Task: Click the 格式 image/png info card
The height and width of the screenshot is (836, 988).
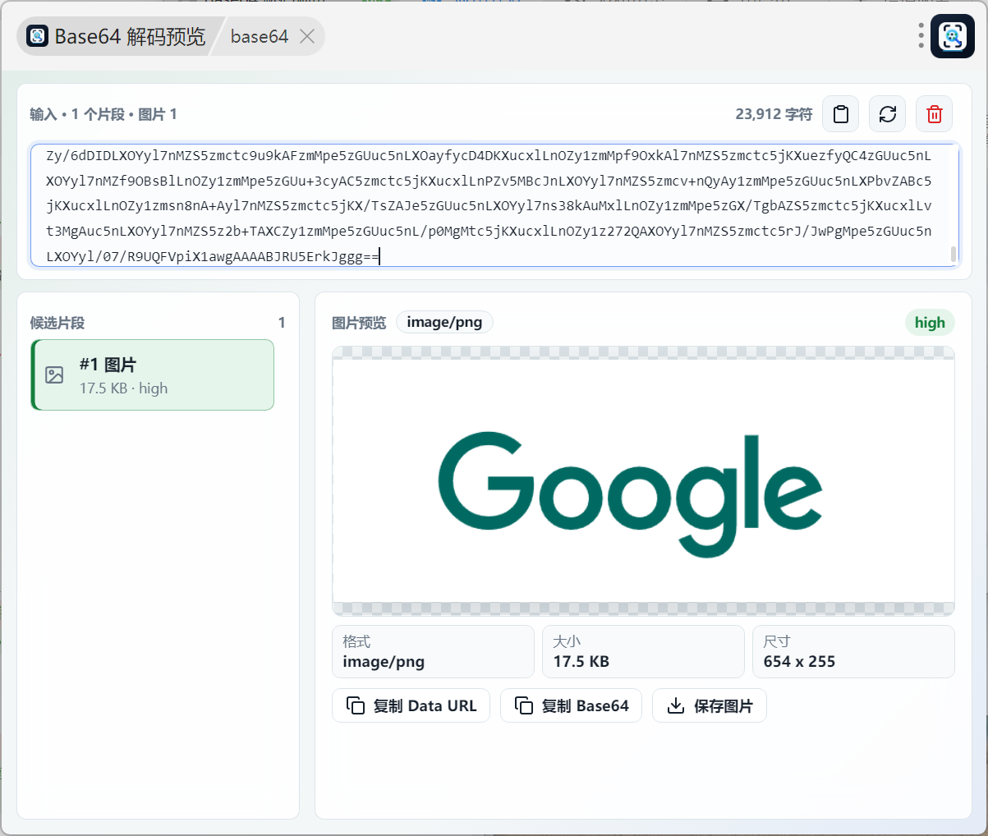Action: tap(434, 652)
